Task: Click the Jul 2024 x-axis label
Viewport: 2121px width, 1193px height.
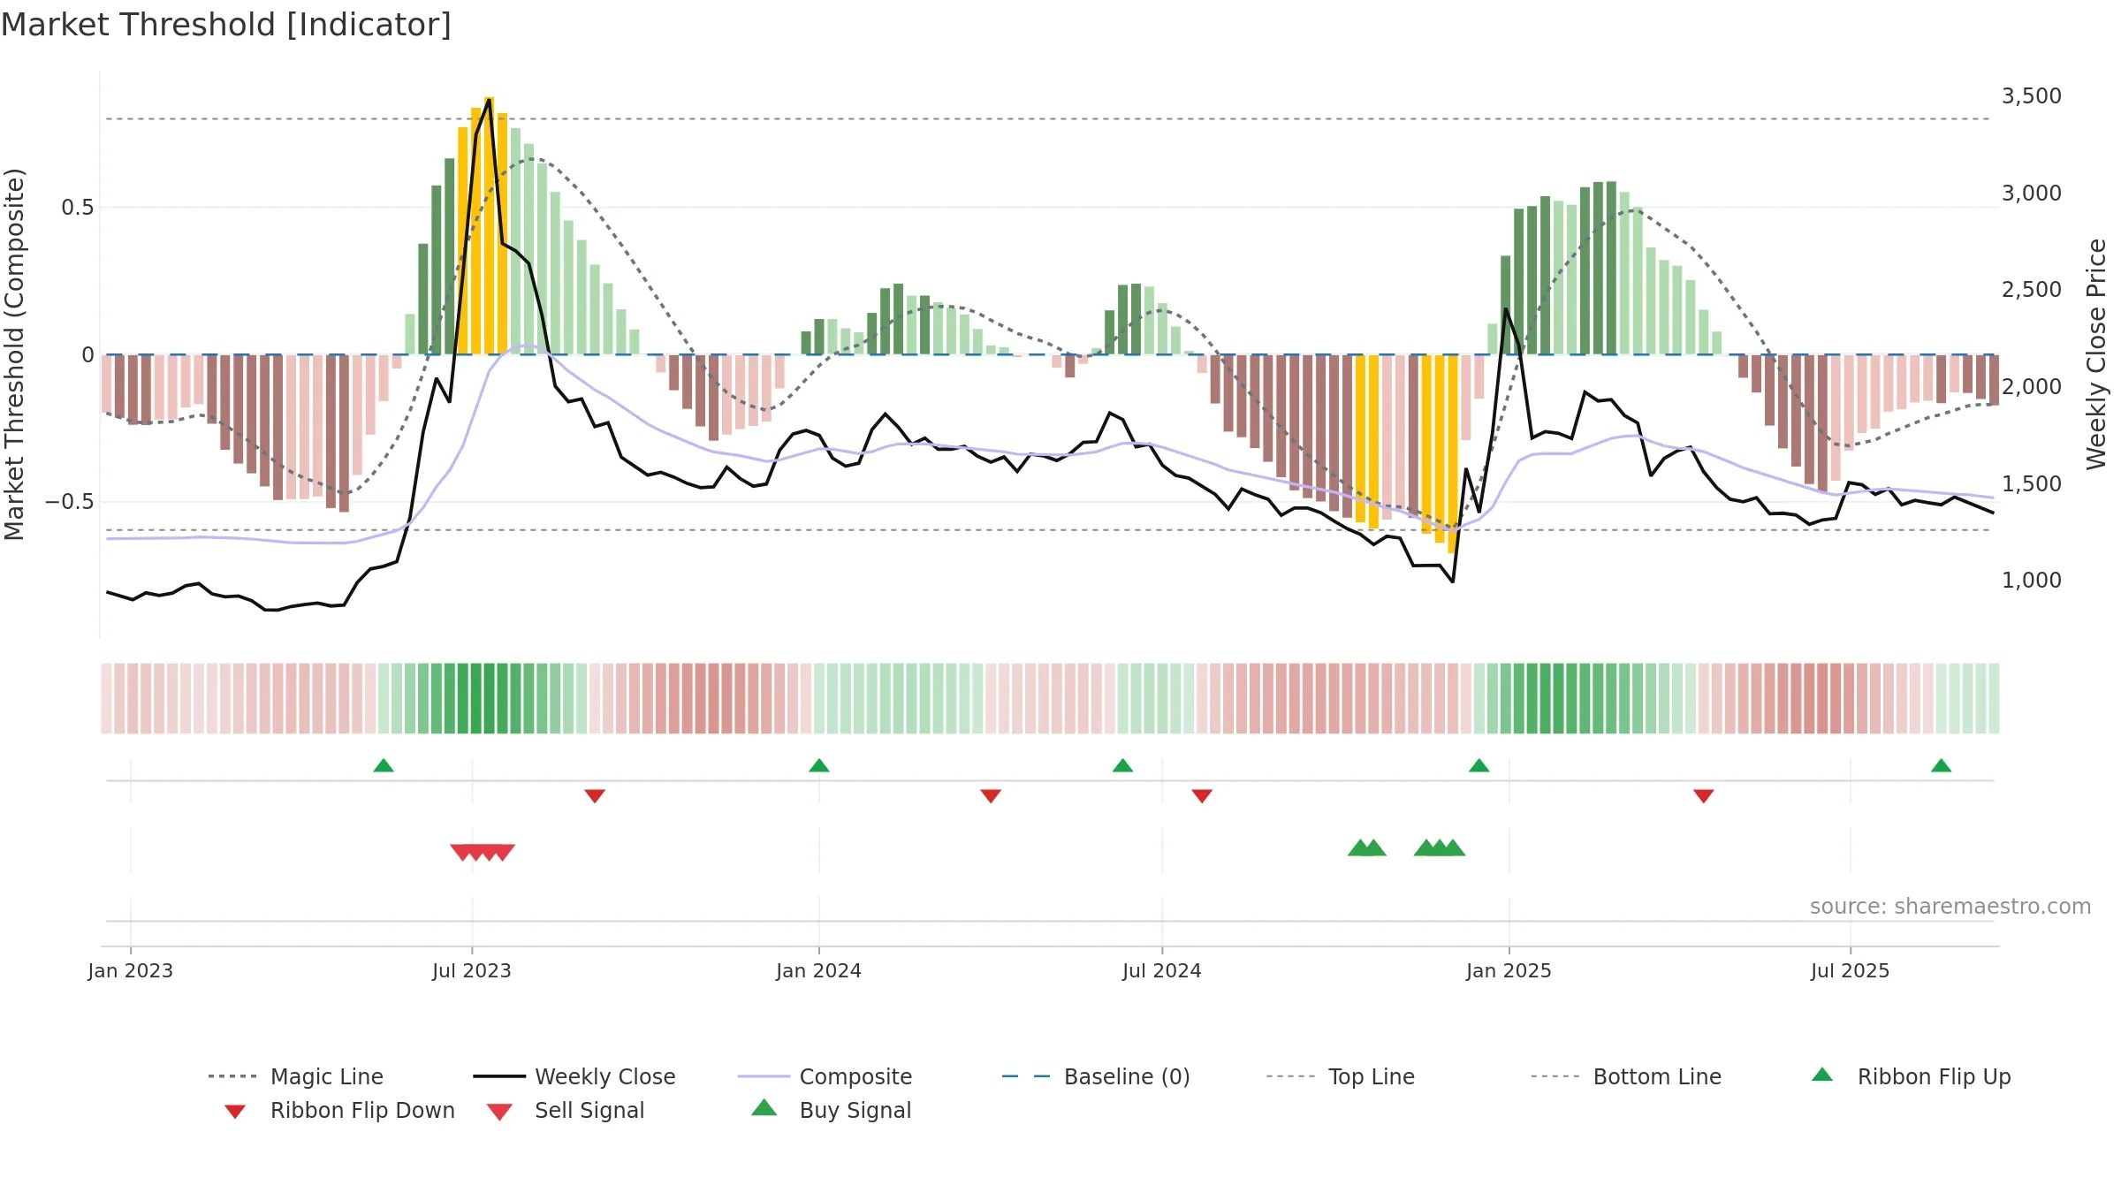Action: 1162,970
